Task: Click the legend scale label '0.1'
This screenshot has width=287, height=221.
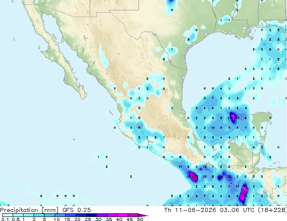Action: click(5, 219)
